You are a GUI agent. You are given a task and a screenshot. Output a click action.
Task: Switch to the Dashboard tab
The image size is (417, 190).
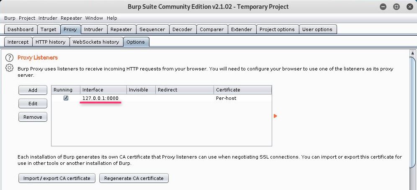[x=21, y=29]
